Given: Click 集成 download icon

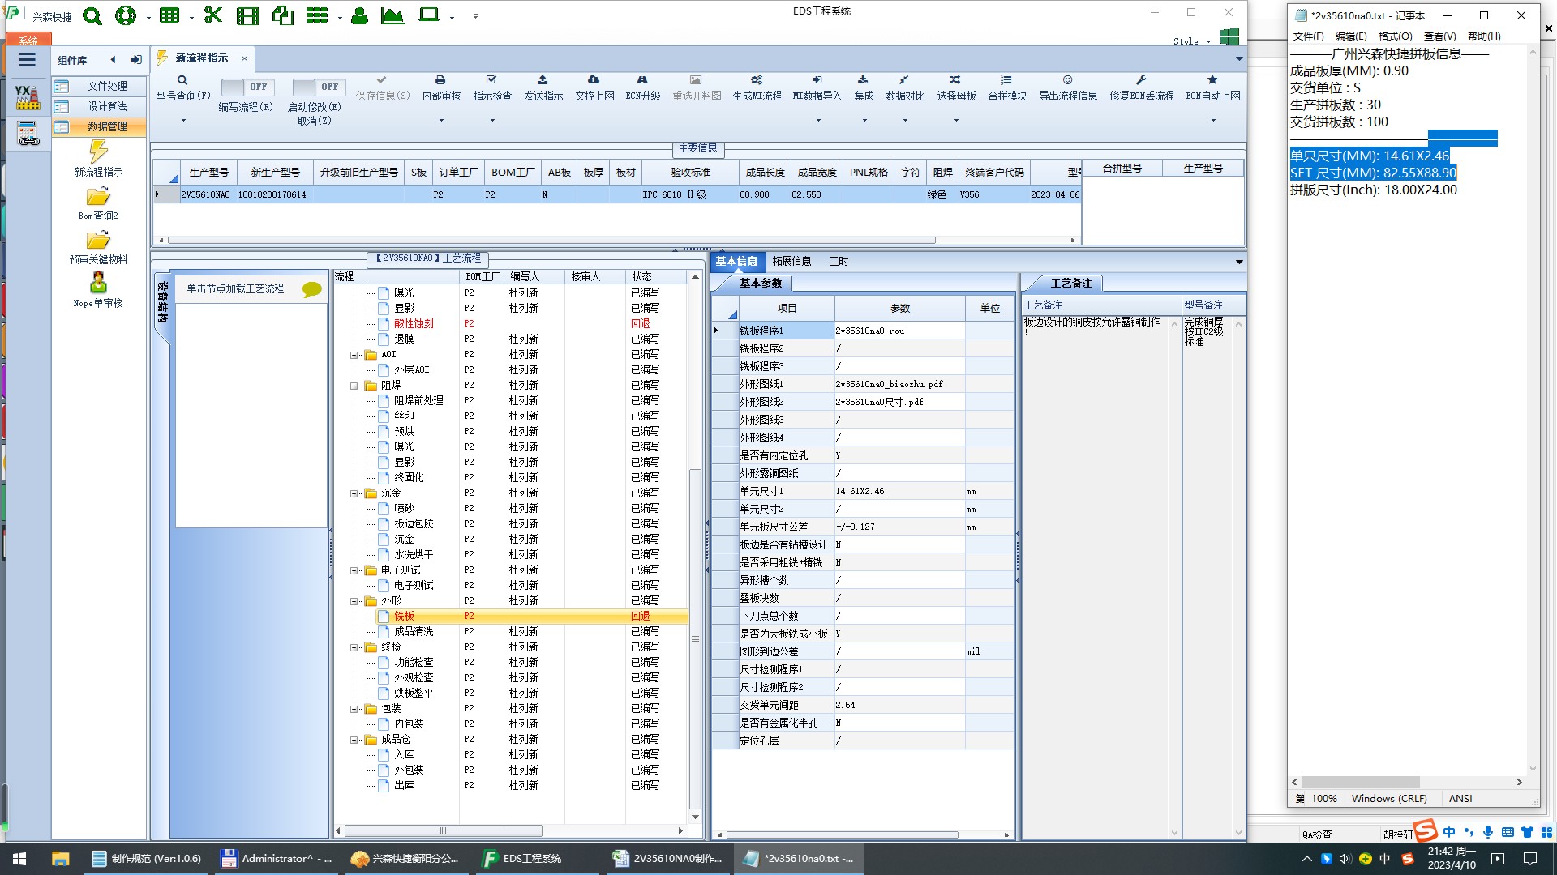Looking at the screenshot, I should point(863,80).
